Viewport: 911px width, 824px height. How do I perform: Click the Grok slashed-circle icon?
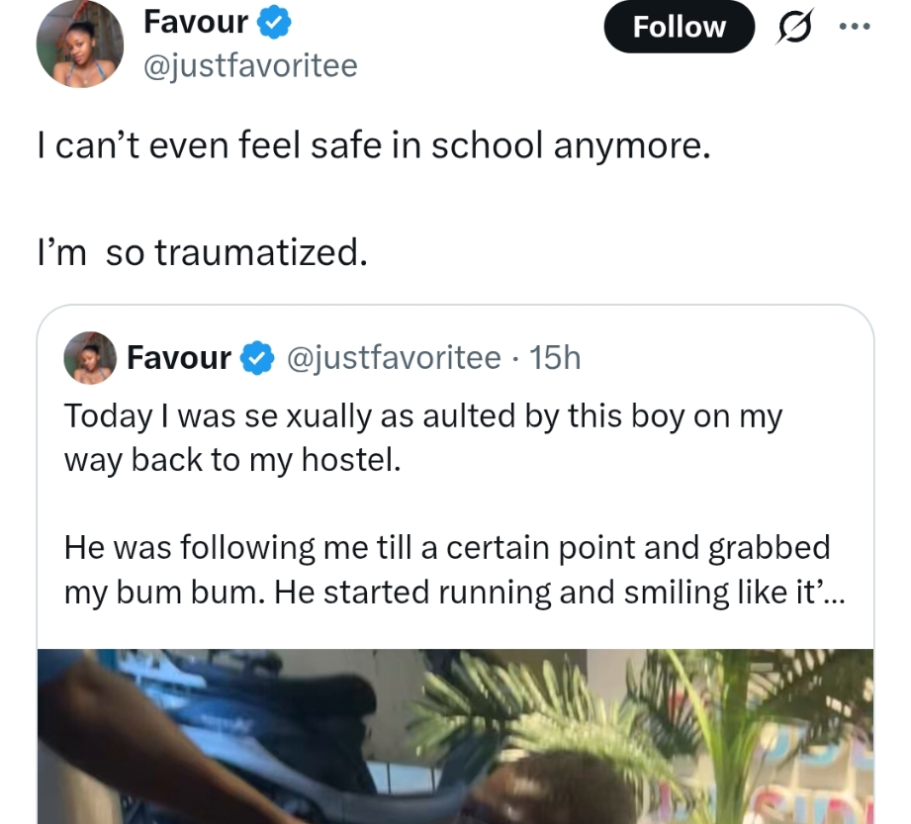794,27
